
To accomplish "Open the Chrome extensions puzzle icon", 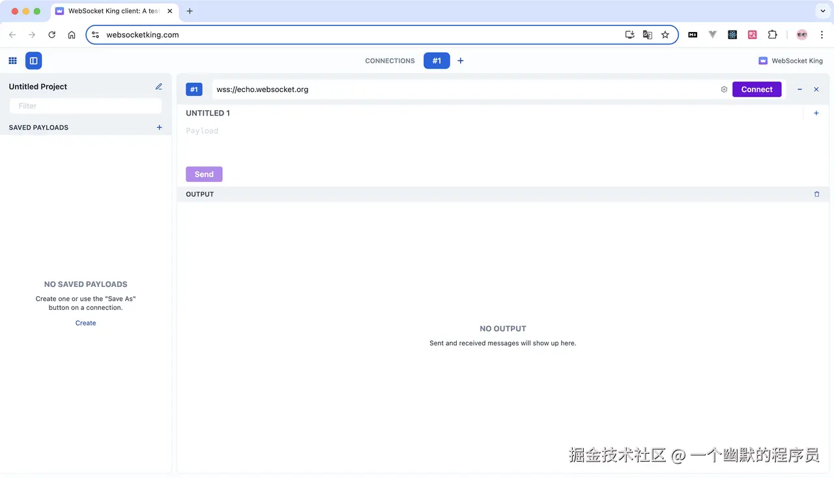I will [772, 34].
